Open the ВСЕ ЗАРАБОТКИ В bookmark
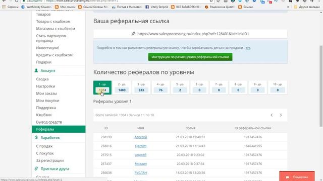The height and width of the screenshot is (181, 323). click(186, 7)
